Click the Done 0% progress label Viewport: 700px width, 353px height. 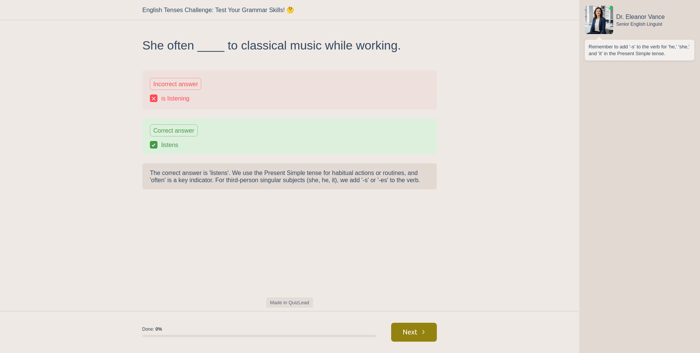click(x=152, y=329)
